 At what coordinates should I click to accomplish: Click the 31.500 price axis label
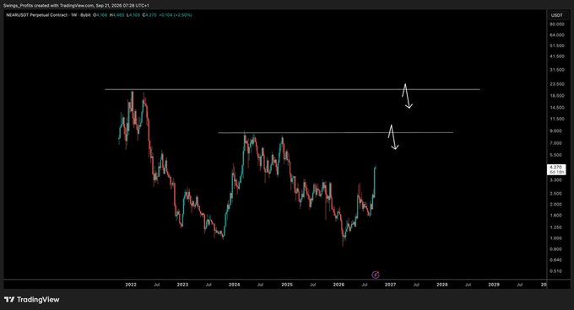pos(557,70)
